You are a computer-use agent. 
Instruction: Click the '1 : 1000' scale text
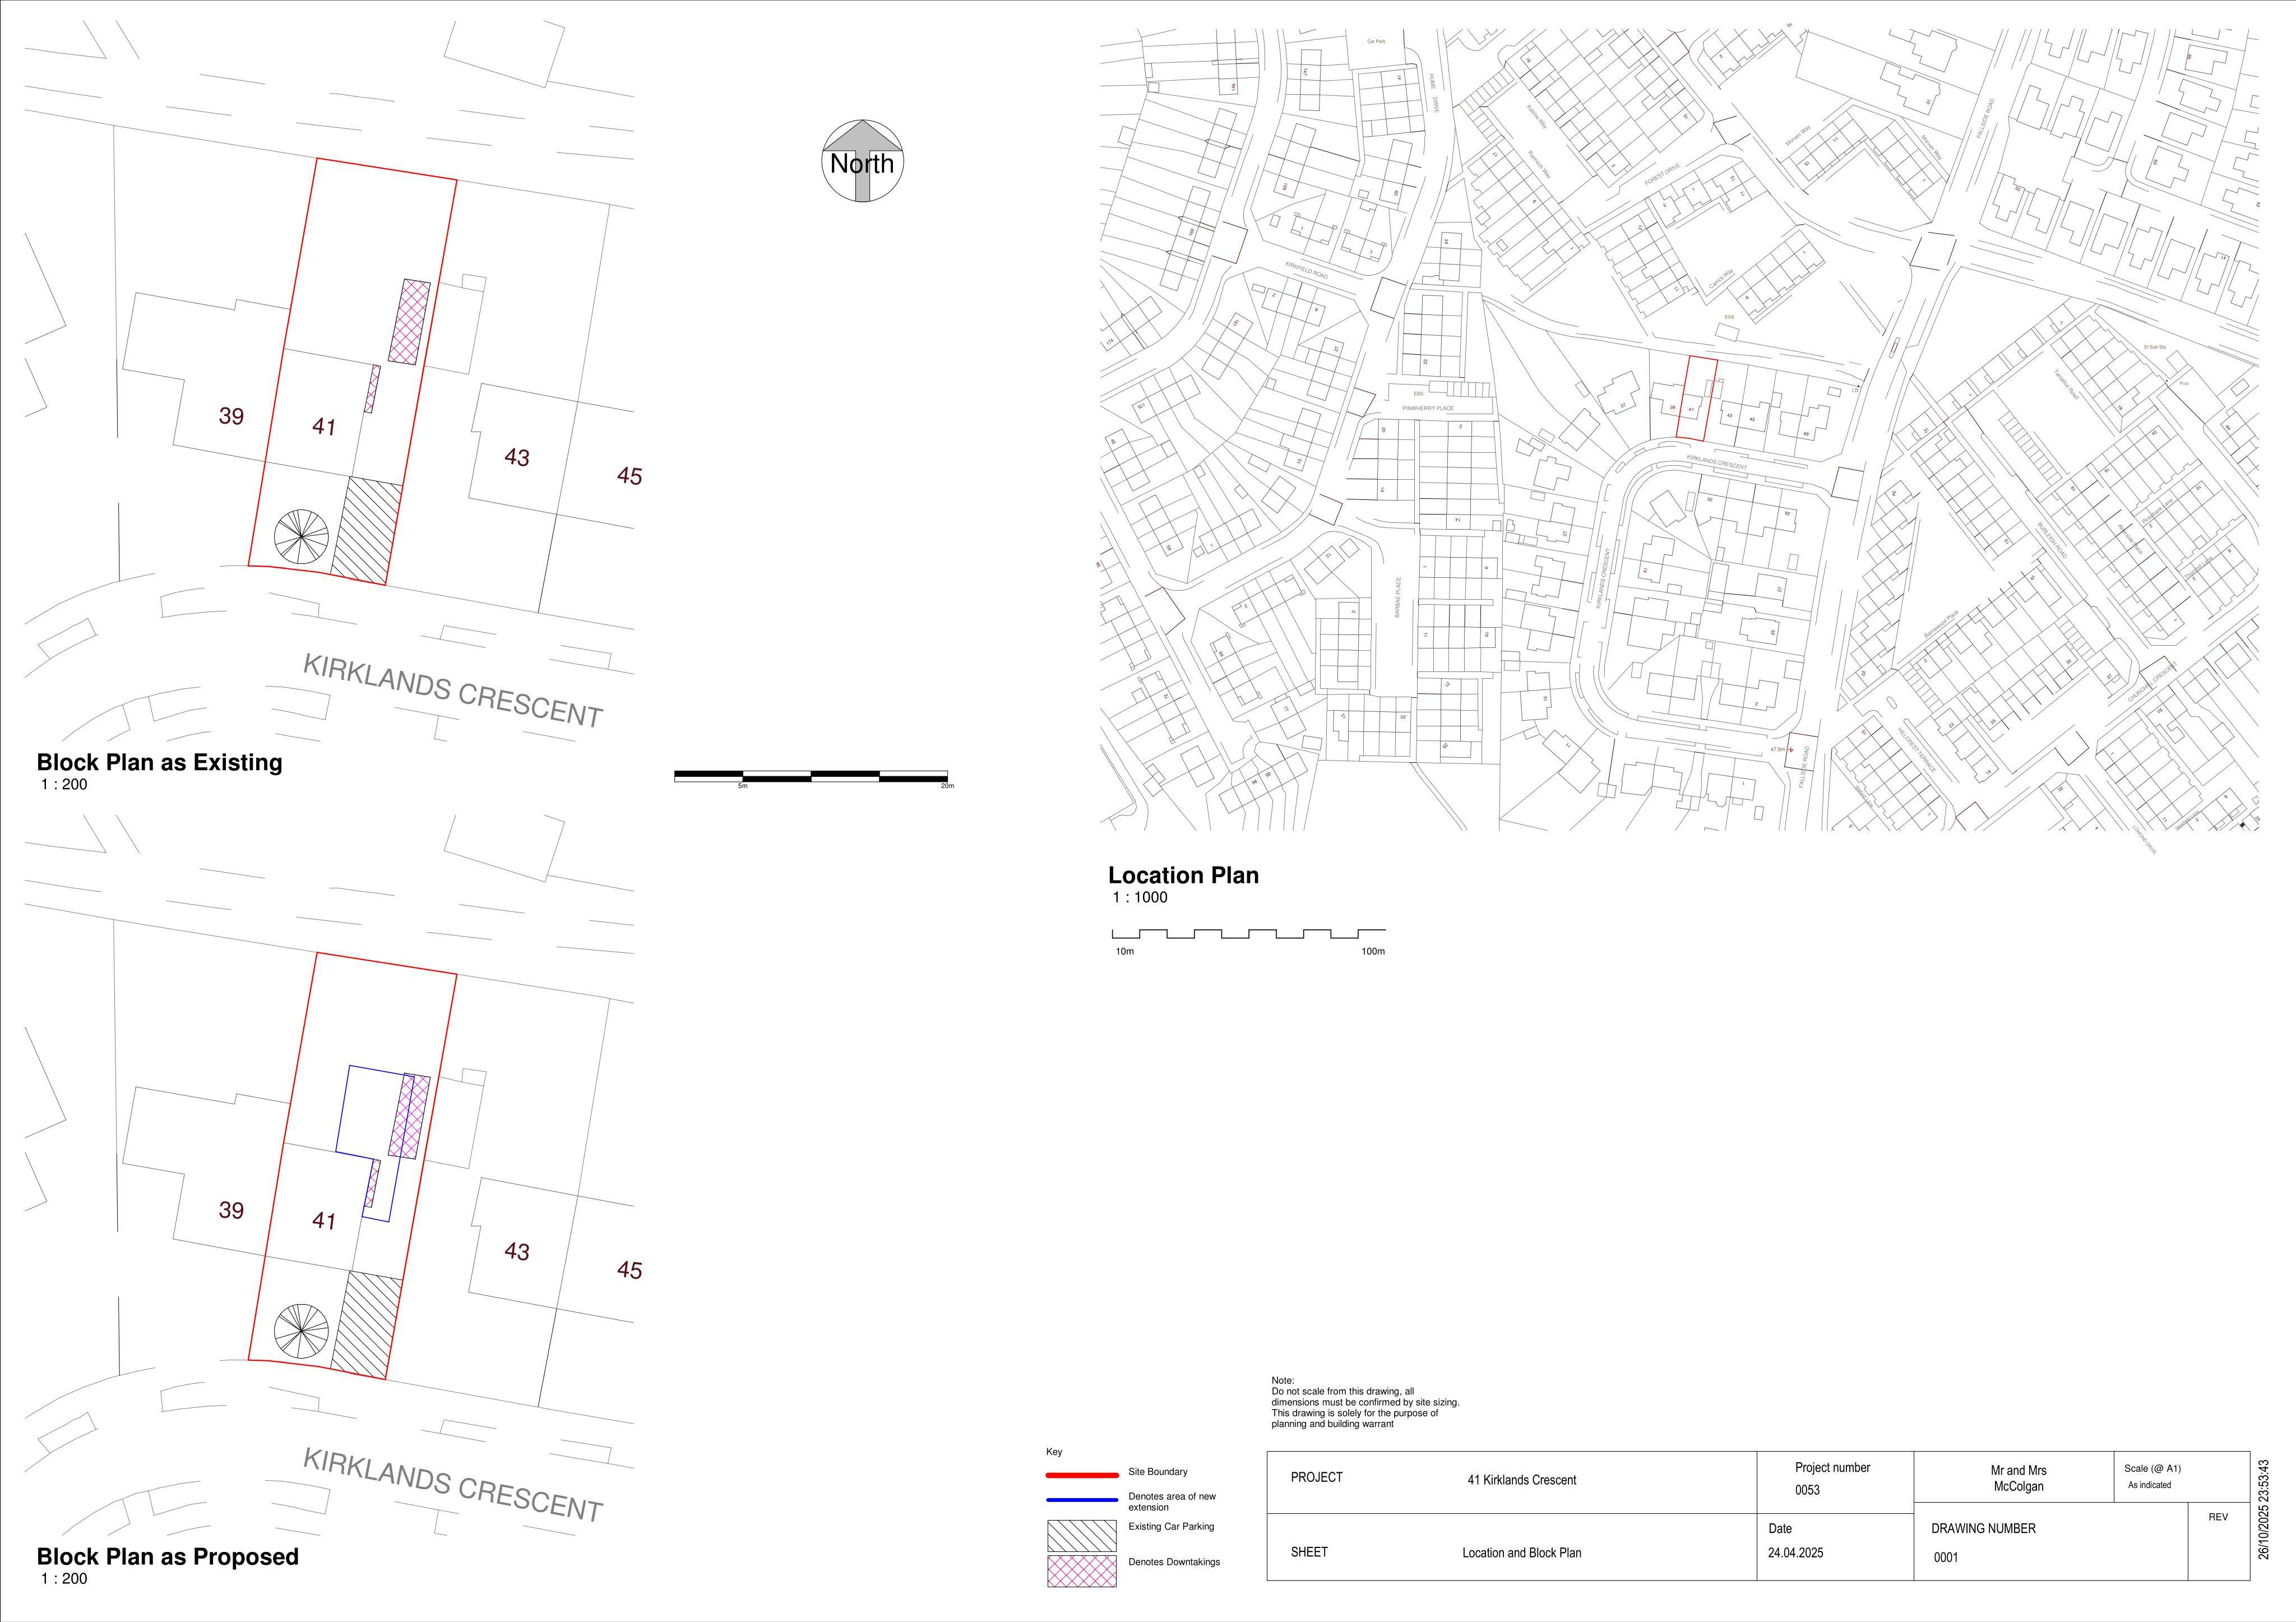(1140, 898)
